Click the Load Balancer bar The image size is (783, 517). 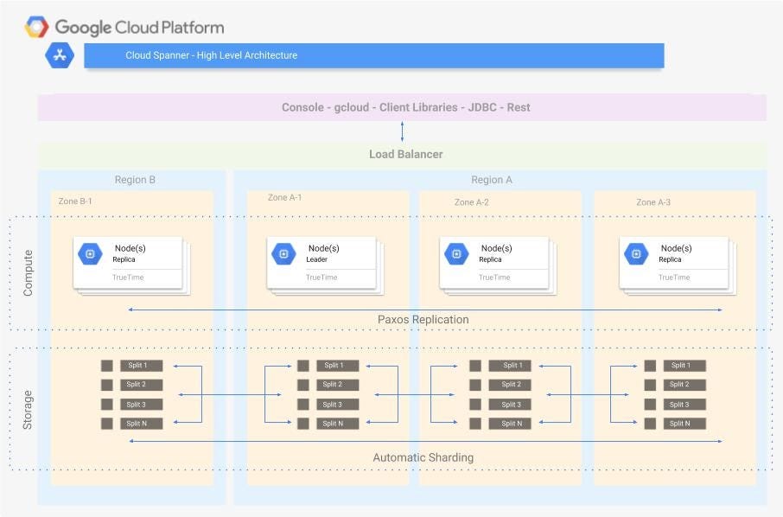(x=406, y=154)
